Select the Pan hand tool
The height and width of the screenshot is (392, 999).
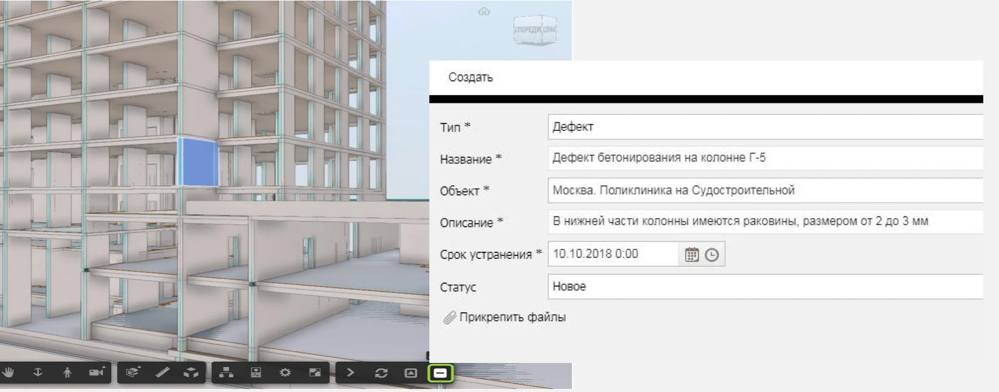(8, 373)
